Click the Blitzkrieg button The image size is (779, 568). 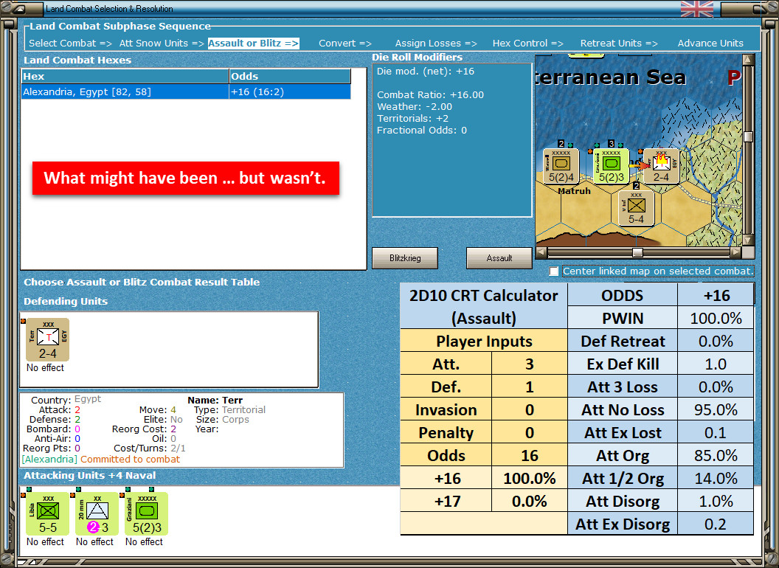click(x=405, y=258)
